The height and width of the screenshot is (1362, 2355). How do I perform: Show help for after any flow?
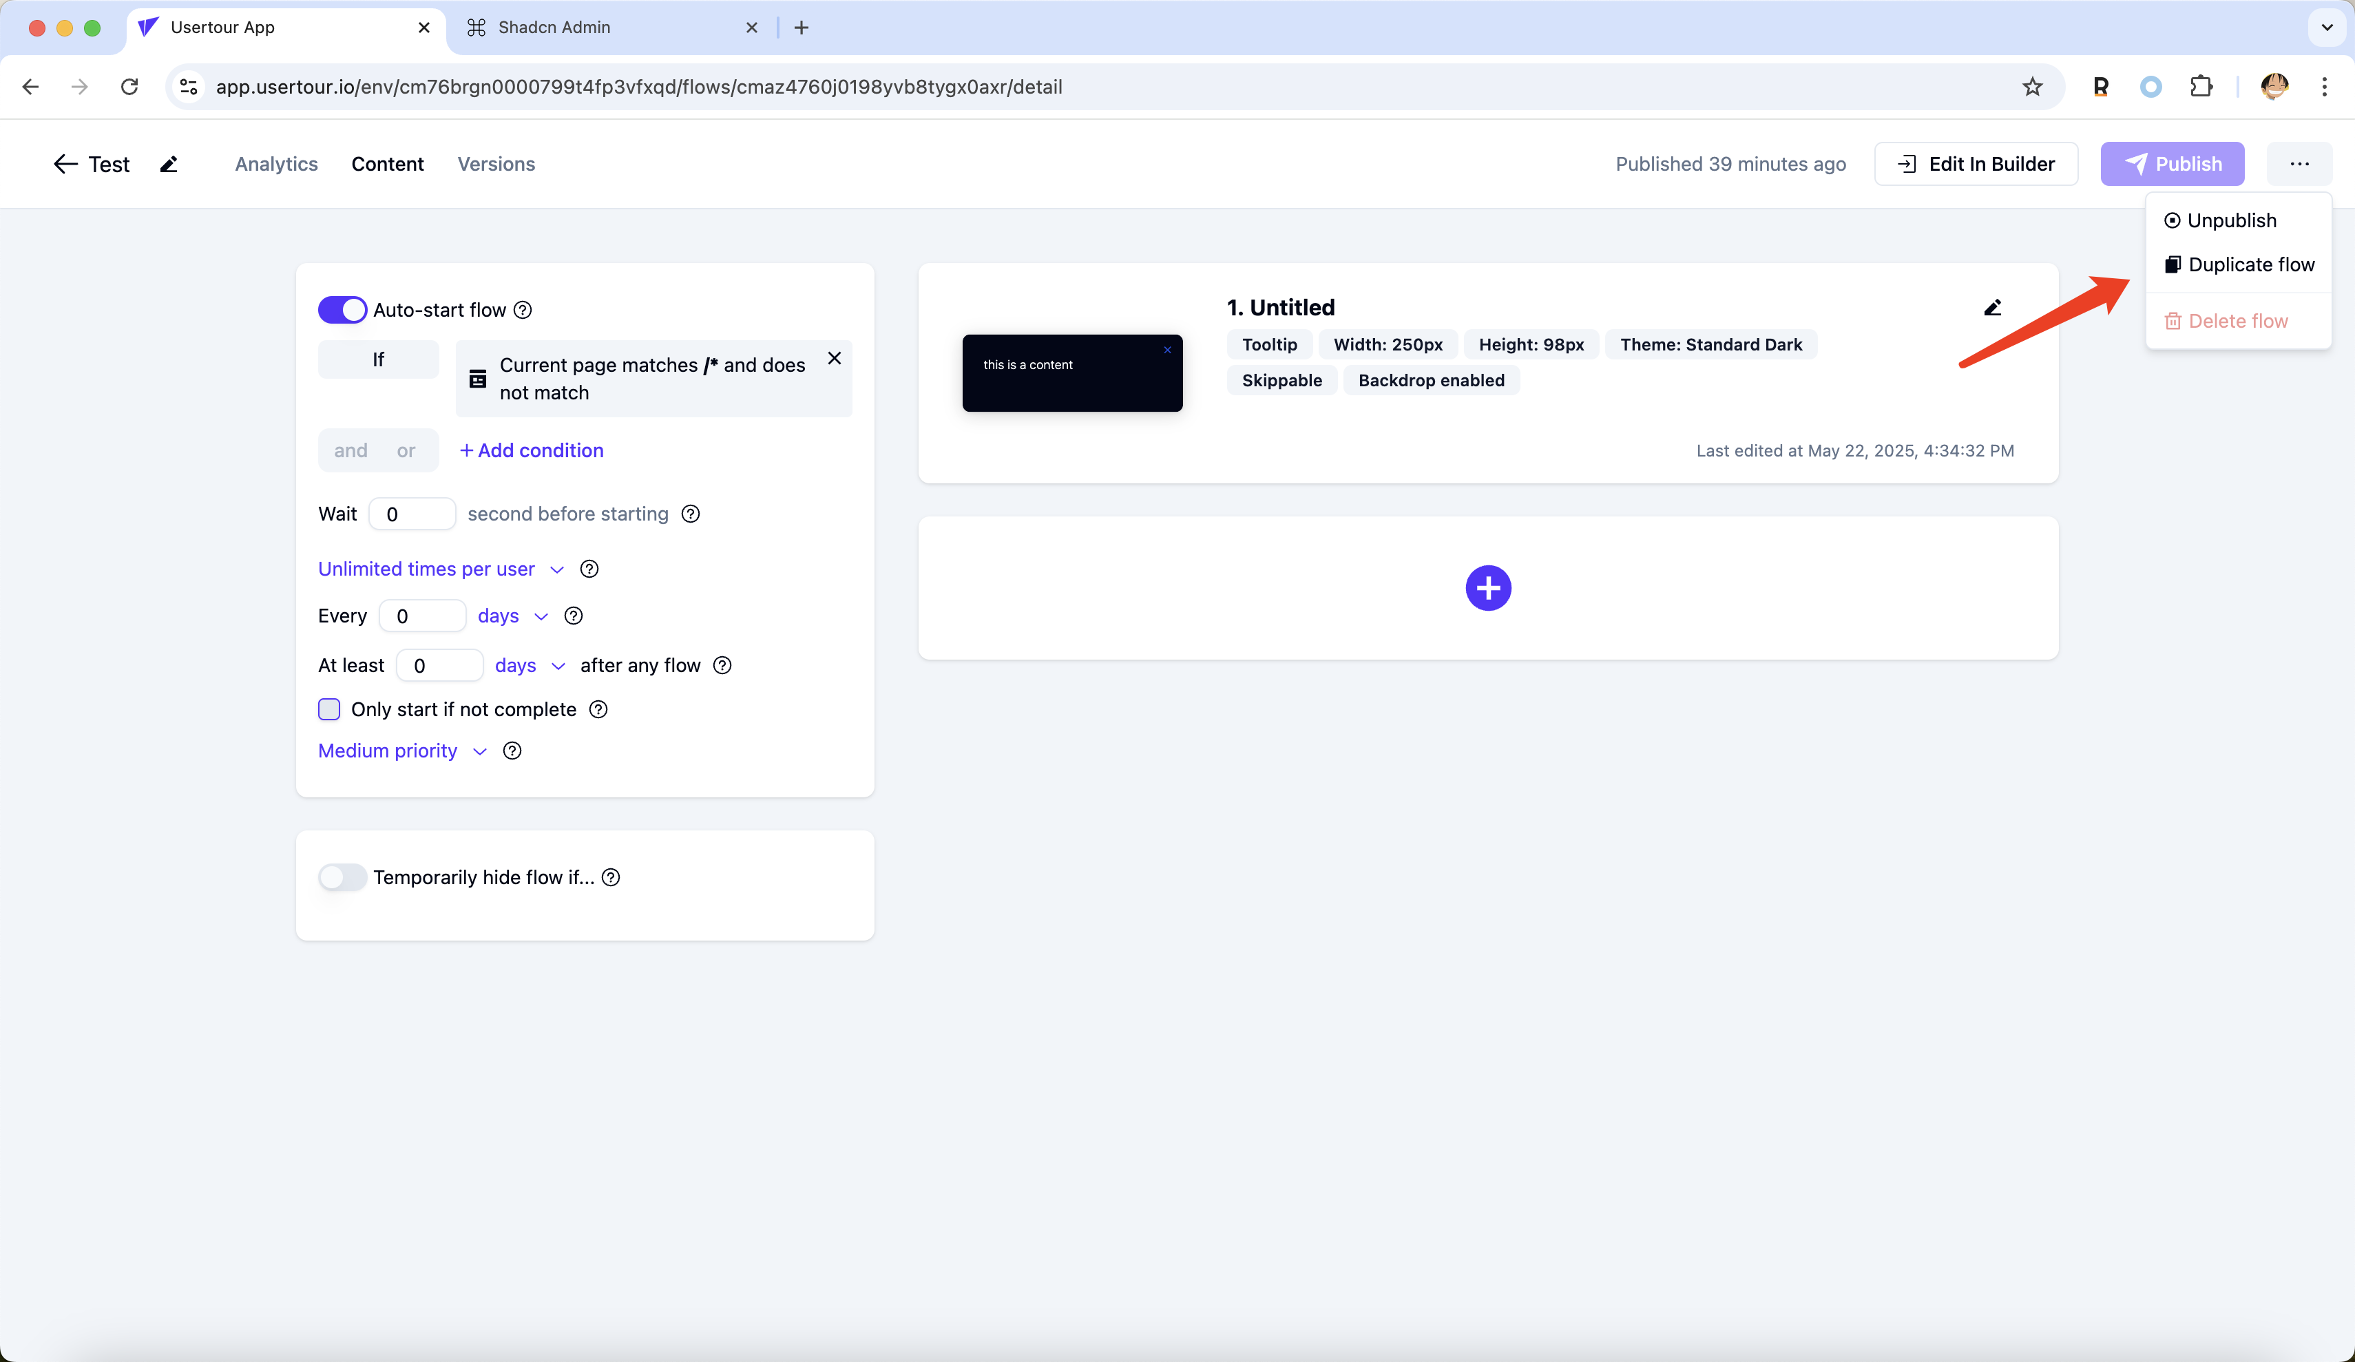722,666
